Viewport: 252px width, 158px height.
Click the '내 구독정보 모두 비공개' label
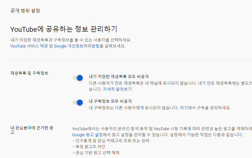110,101
